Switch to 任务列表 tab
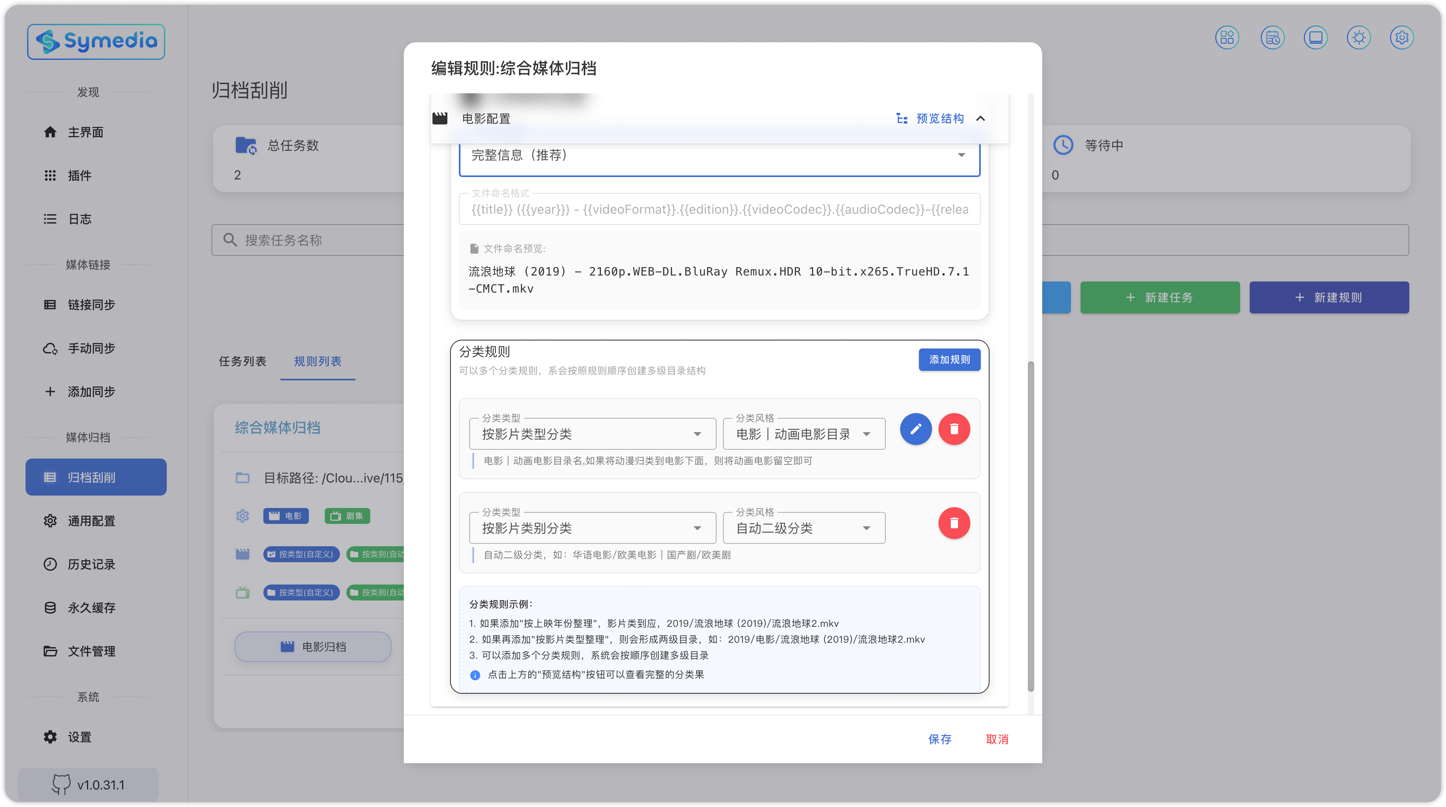This screenshot has width=1446, height=807. pos(243,361)
